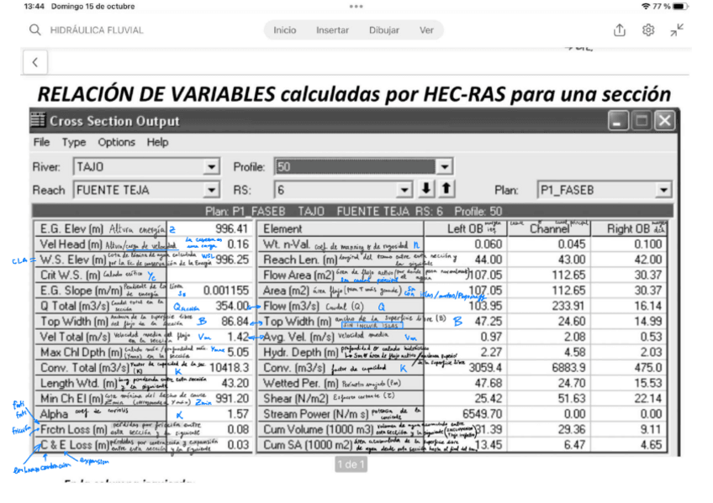Screen dimensions: 713x503
Task: Open the File menu
Action: [x=41, y=142]
